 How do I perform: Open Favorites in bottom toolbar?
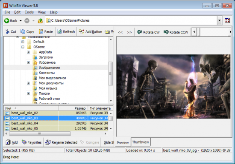tap(32, 142)
